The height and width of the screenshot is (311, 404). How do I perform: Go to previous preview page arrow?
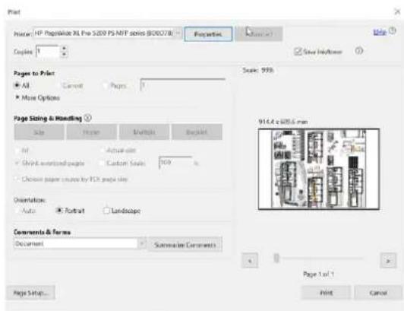click(250, 261)
